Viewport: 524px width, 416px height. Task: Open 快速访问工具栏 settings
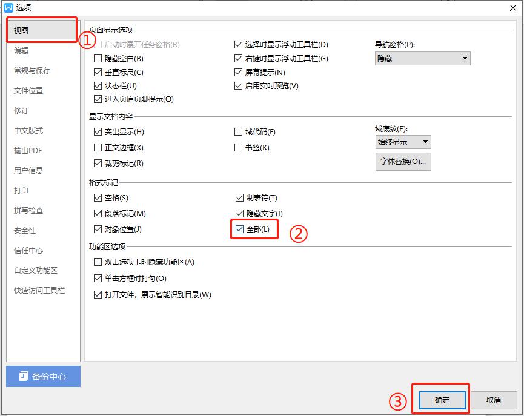(39, 291)
